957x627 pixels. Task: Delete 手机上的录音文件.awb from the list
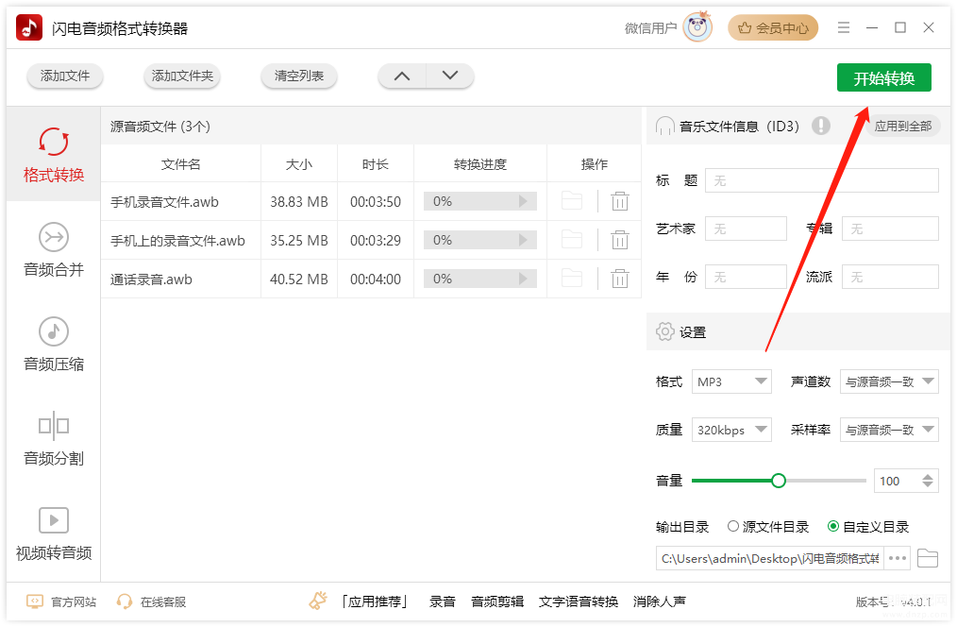click(x=619, y=240)
